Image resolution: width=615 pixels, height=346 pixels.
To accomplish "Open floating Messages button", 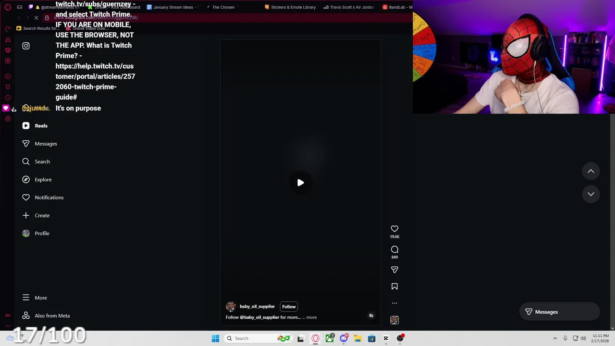I will [x=559, y=312].
